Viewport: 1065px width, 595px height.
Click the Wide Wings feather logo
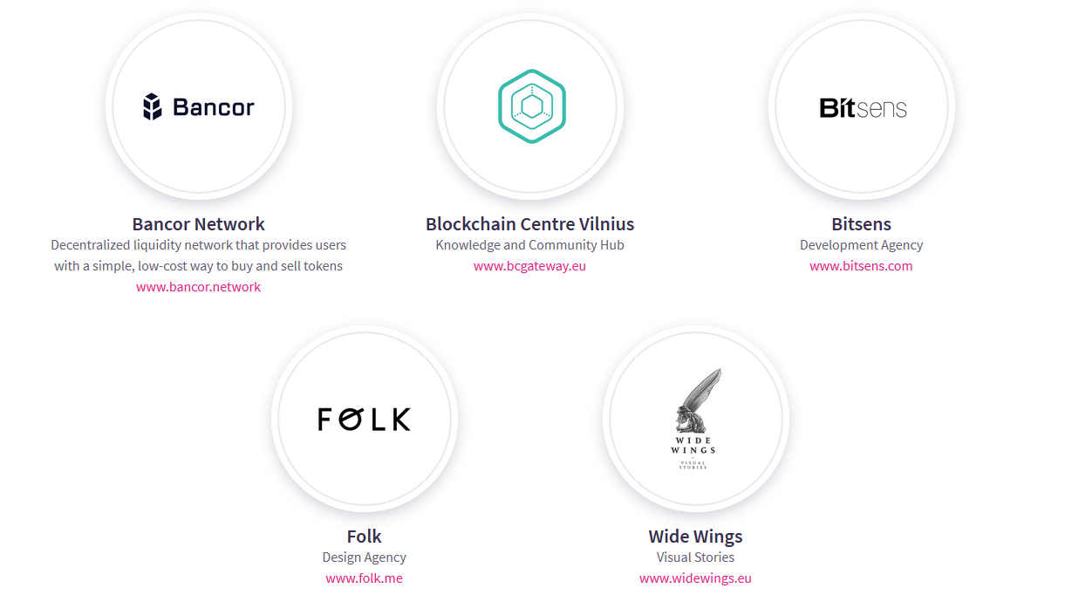click(696, 419)
